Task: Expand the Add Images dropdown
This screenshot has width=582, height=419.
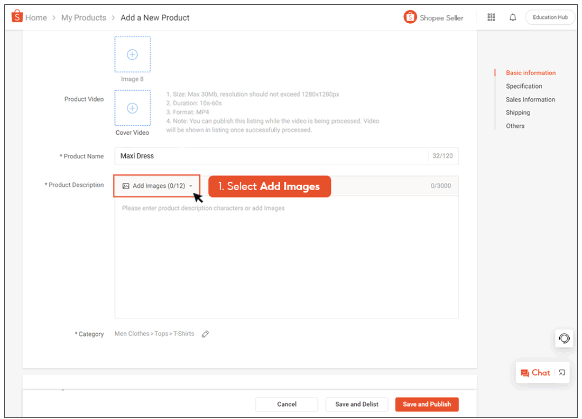Action: 191,185
